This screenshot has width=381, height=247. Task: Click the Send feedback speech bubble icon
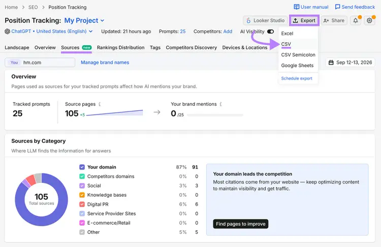[x=337, y=7]
